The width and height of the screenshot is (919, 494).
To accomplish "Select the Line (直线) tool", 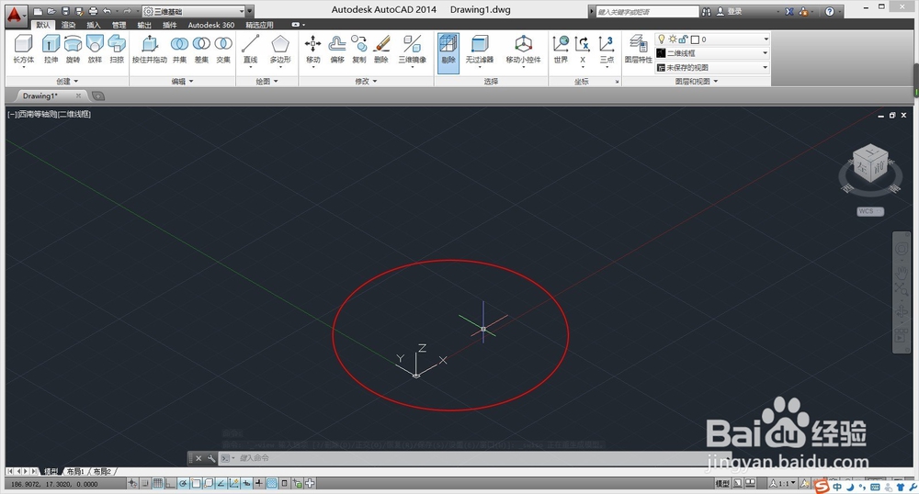I will point(250,50).
